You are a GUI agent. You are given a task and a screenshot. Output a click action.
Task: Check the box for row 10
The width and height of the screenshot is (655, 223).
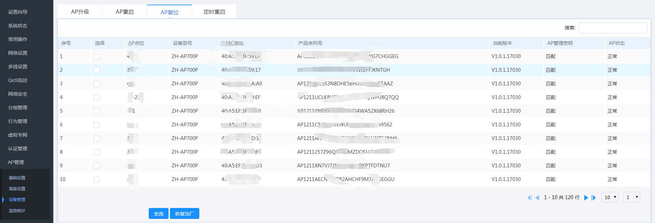pyautogui.click(x=97, y=179)
